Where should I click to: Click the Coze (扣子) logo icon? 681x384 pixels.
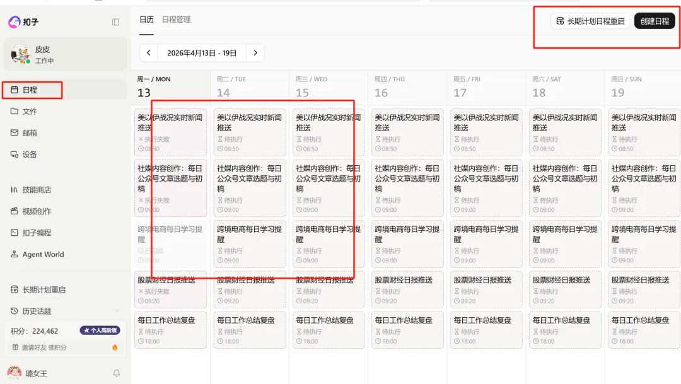point(15,21)
